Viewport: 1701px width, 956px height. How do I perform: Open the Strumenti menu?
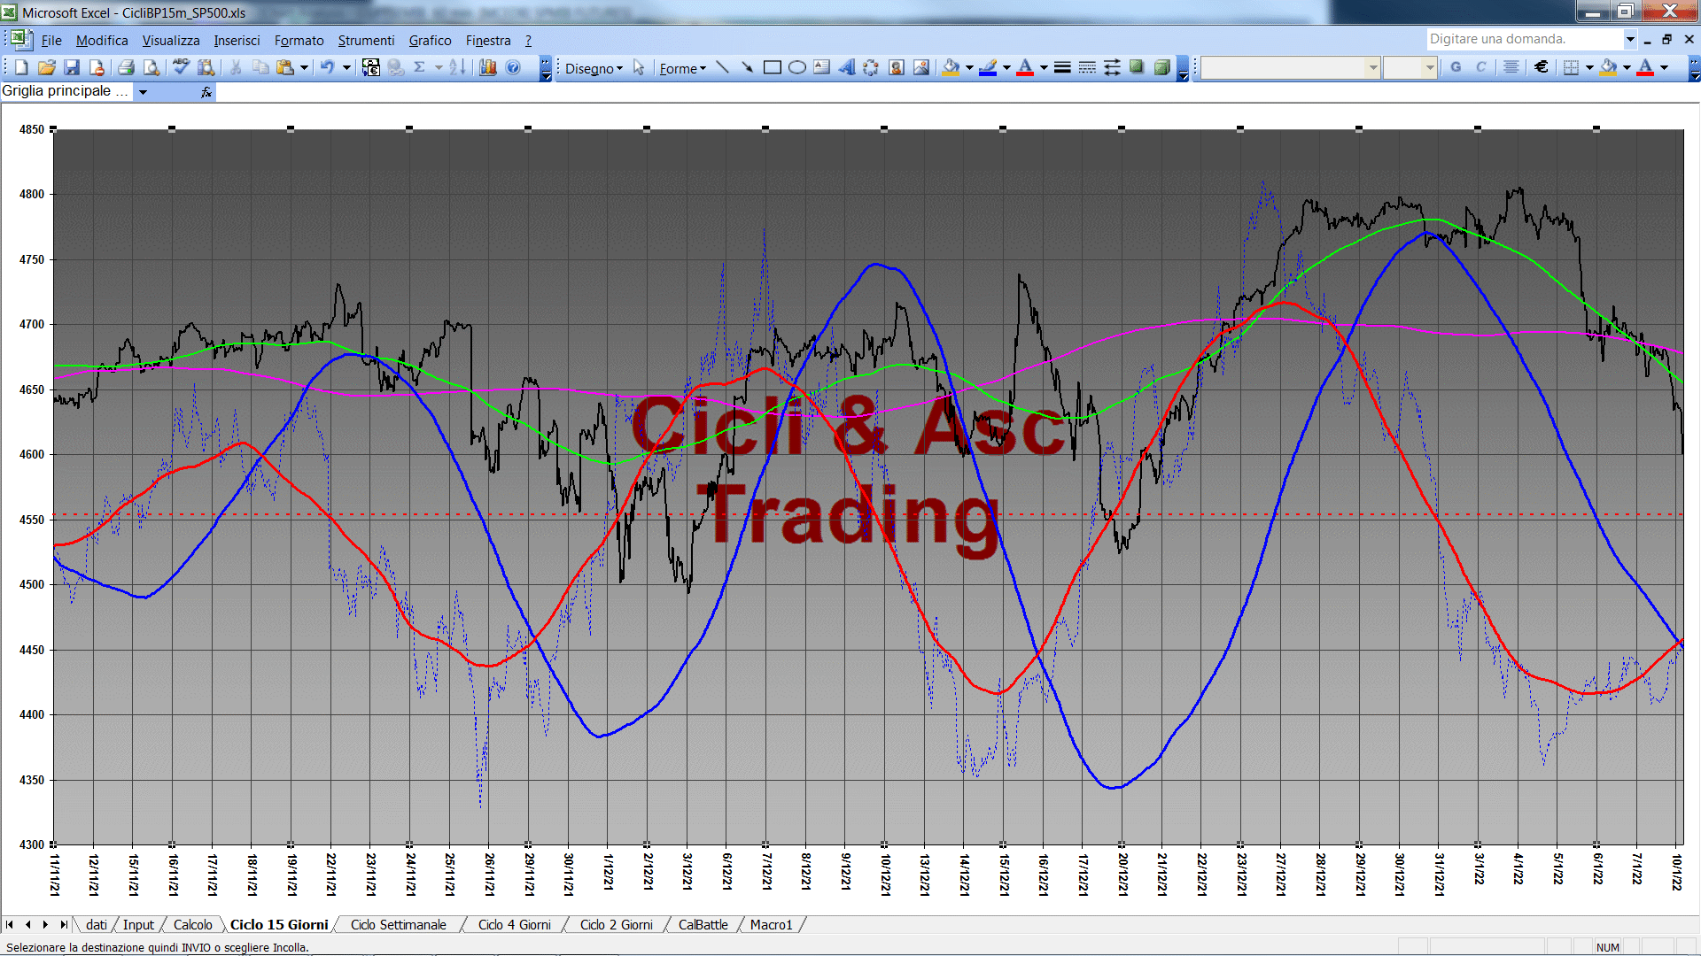pos(366,41)
